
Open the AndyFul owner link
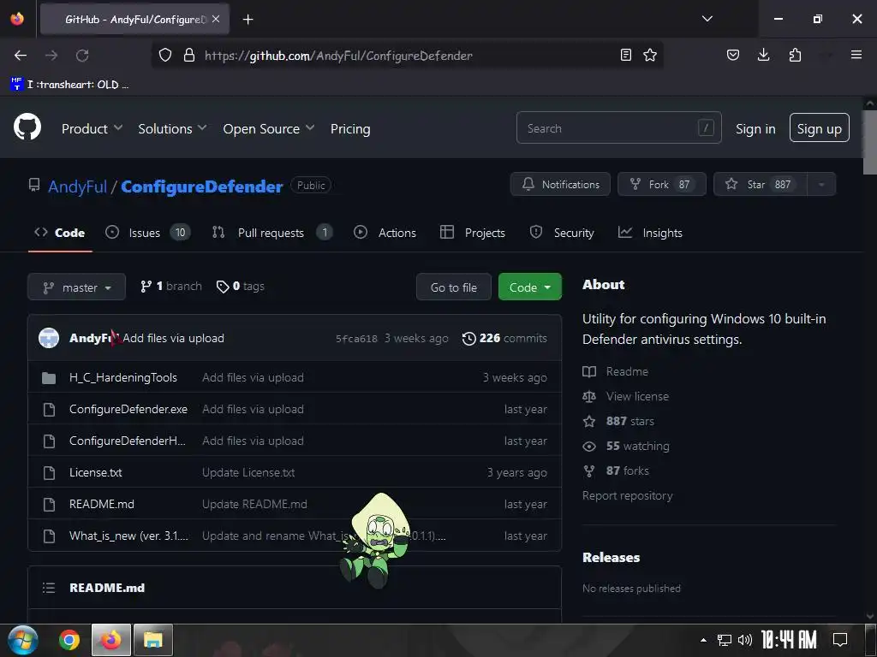tap(77, 186)
